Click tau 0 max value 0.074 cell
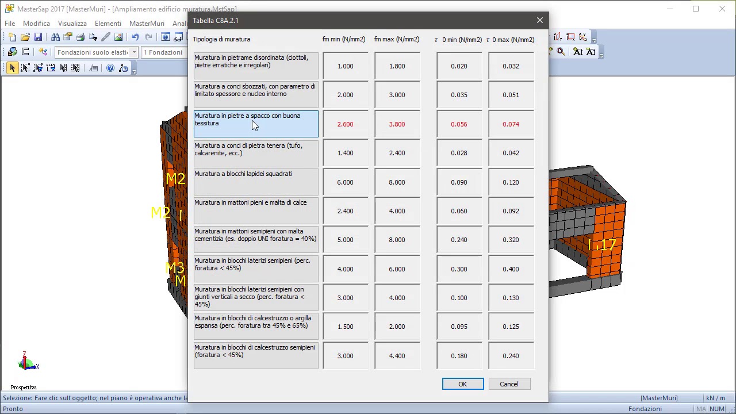This screenshot has height=414, width=736. pos(511,124)
